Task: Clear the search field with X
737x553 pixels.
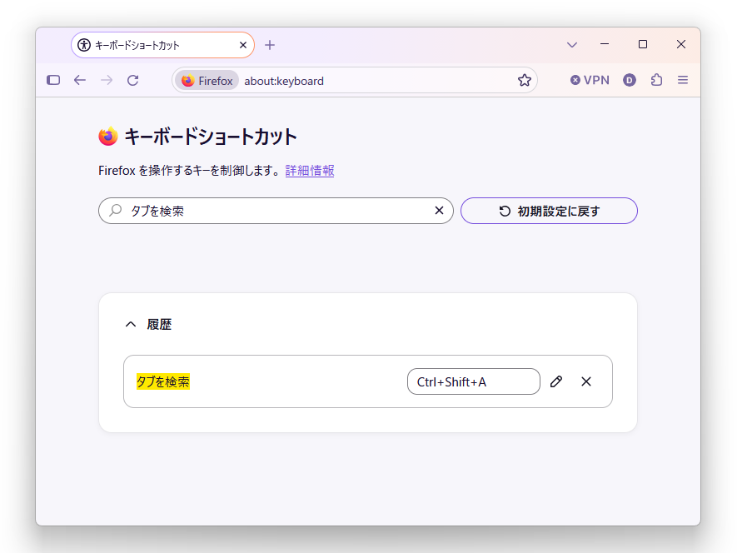Action: click(x=439, y=211)
